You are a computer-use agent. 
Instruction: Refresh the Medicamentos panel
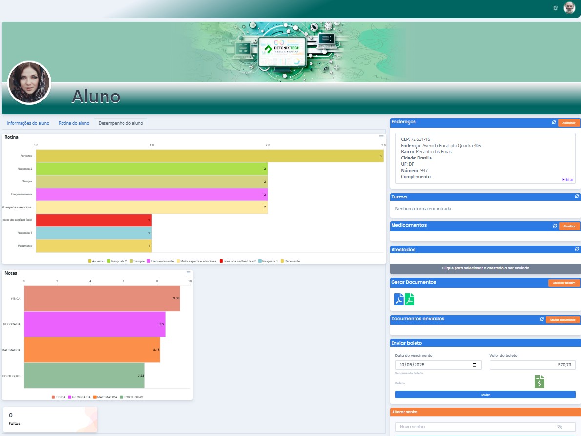click(x=555, y=226)
